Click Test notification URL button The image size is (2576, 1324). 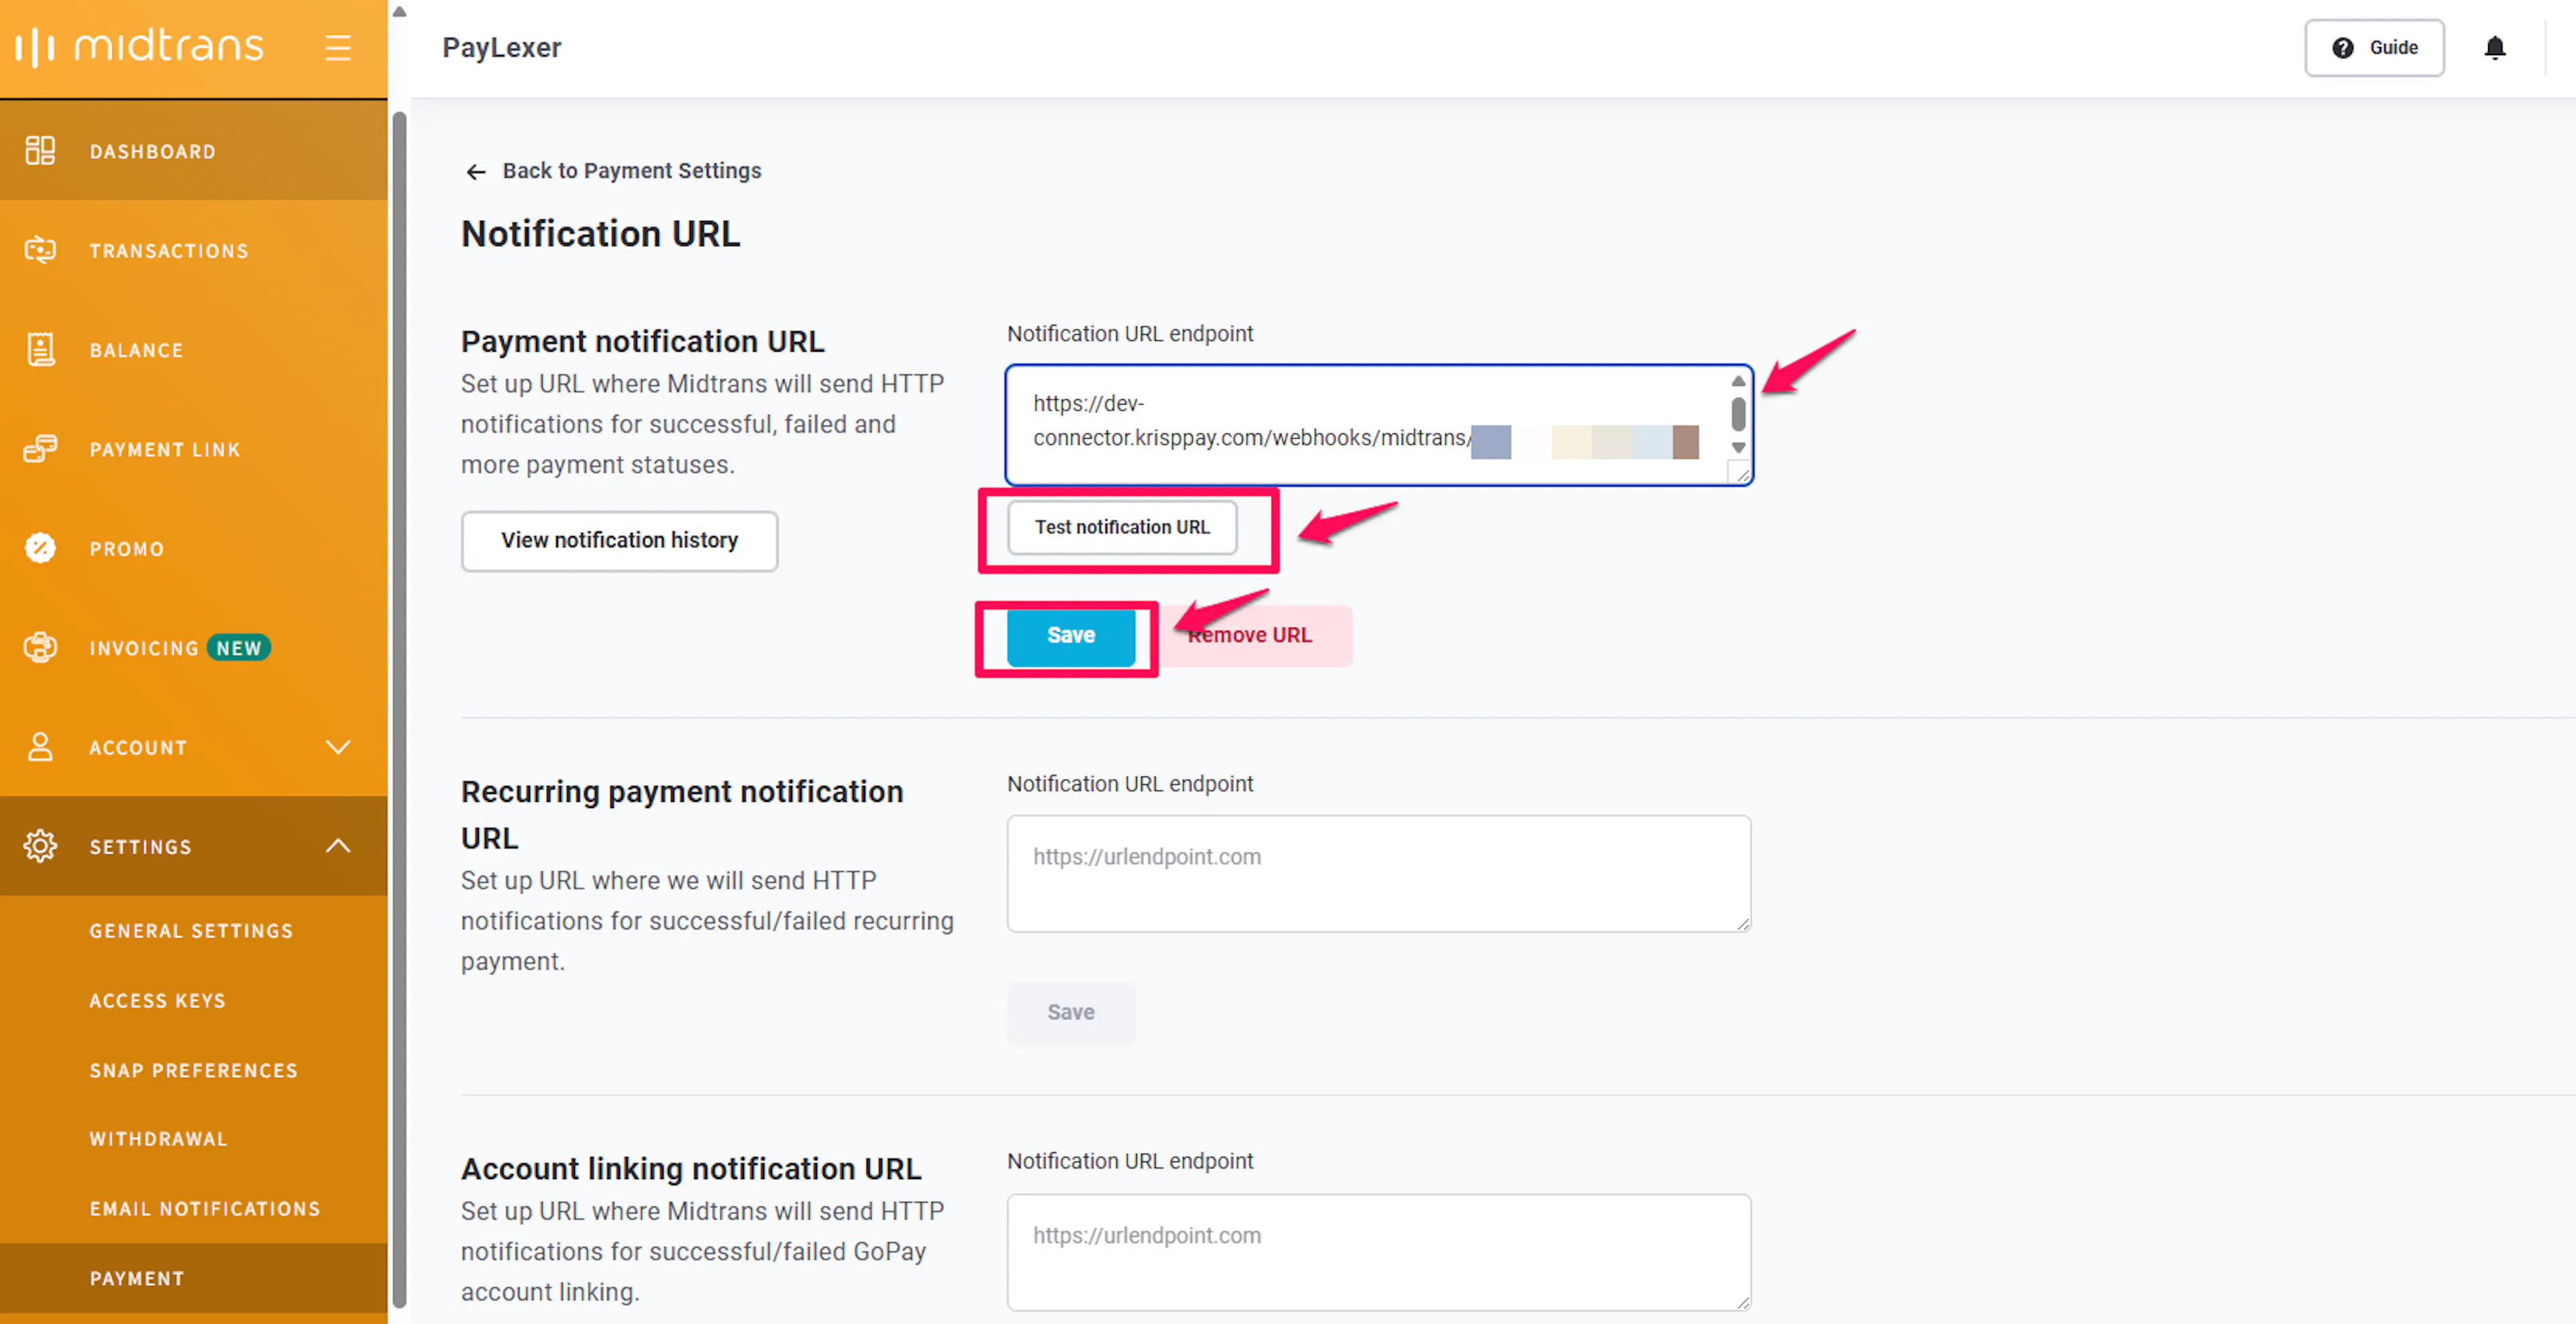click(1122, 527)
